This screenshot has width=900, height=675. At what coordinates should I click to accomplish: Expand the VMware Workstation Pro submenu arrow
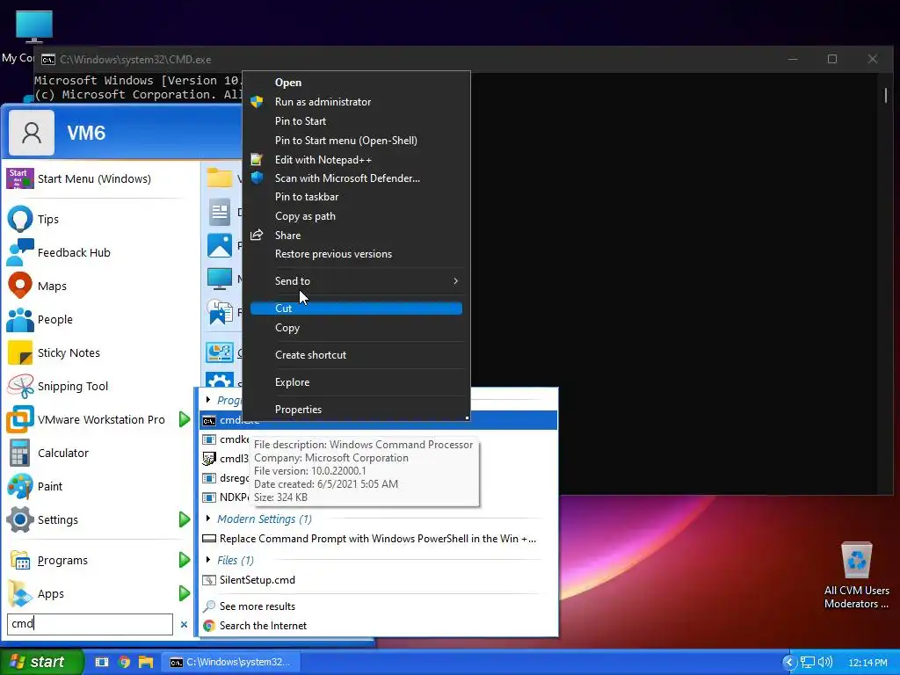point(185,419)
